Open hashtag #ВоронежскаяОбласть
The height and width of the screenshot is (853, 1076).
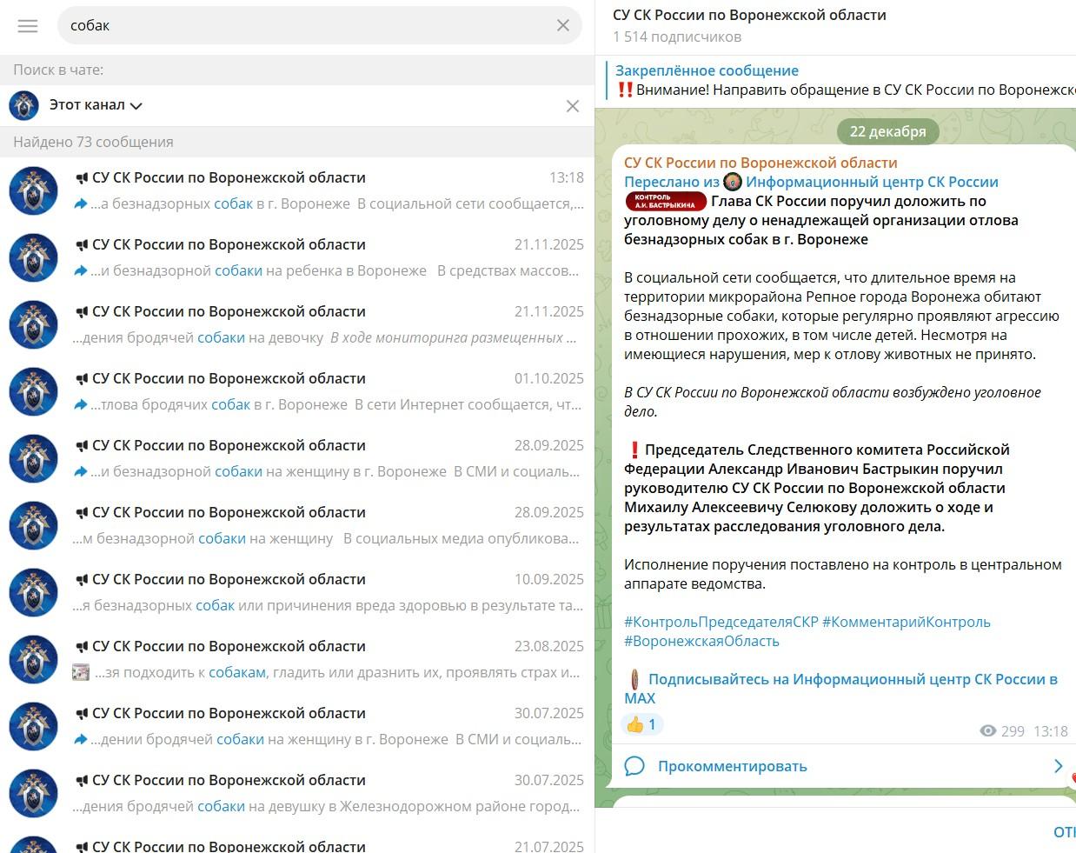tap(701, 641)
